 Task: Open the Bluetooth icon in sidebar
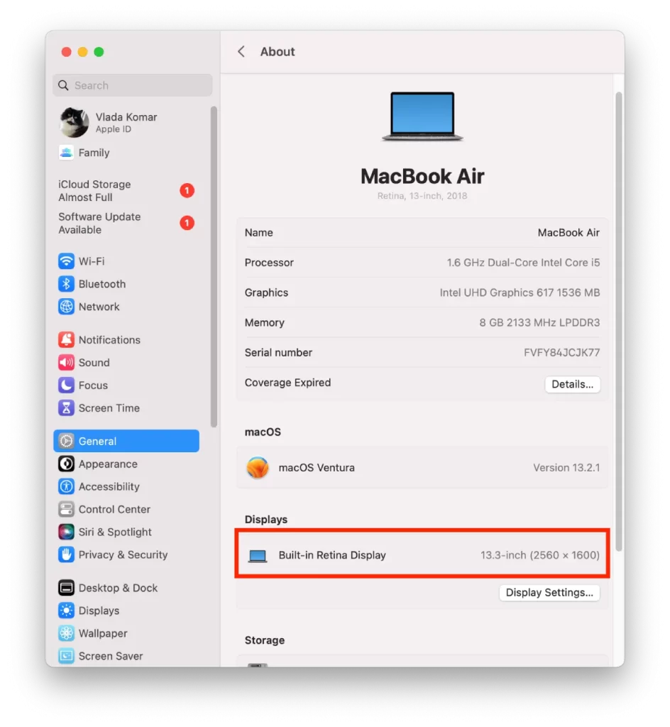(x=66, y=284)
